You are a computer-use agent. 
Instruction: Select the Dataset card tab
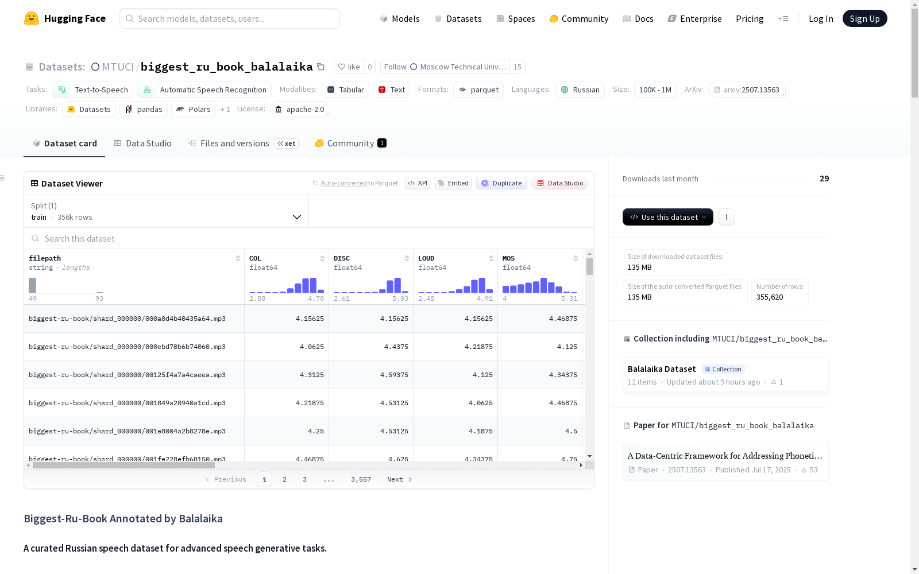[64, 143]
